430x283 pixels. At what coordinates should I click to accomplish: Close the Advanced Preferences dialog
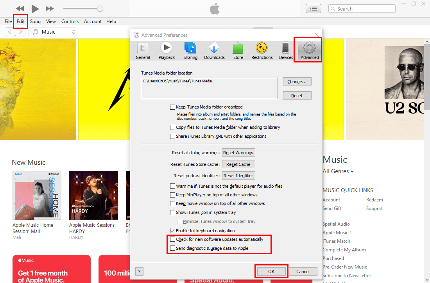coord(317,35)
